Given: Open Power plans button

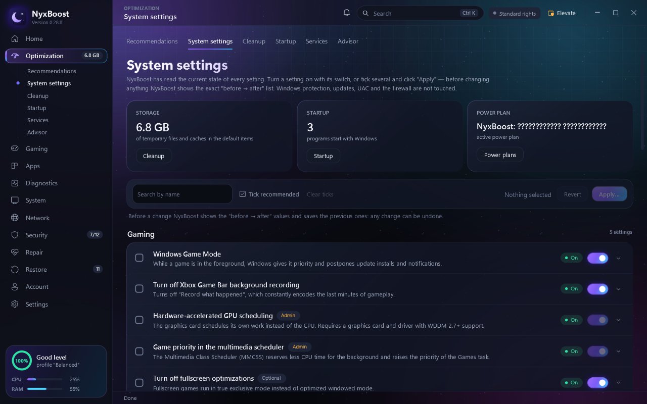Looking at the screenshot, I should [500, 155].
